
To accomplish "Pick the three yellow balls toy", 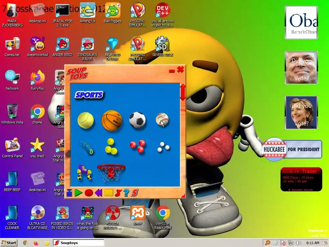I will pos(111,146).
